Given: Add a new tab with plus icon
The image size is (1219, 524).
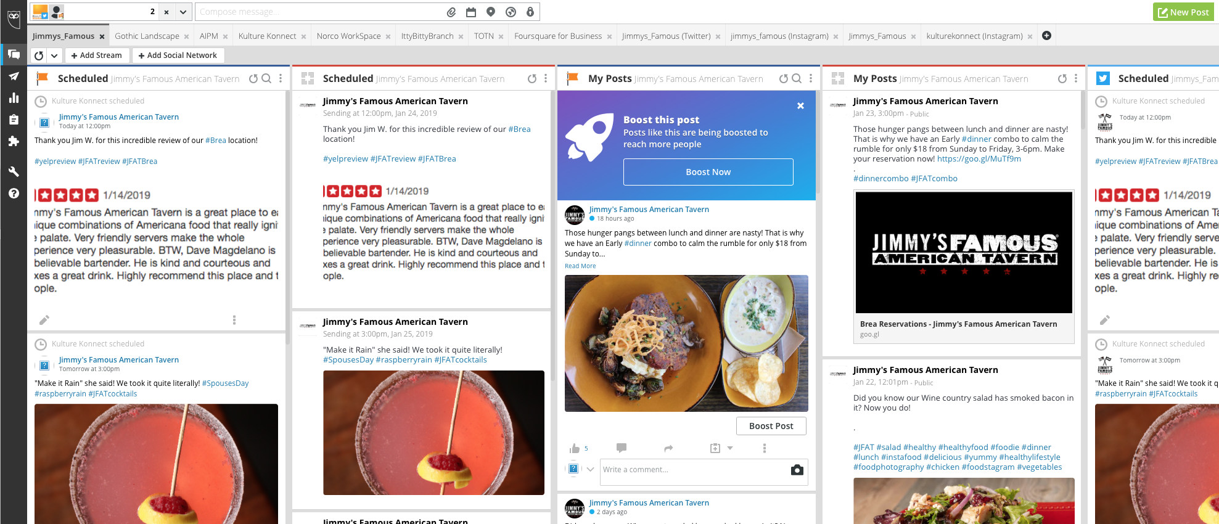Looking at the screenshot, I should pyautogui.click(x=1046, y=36).
